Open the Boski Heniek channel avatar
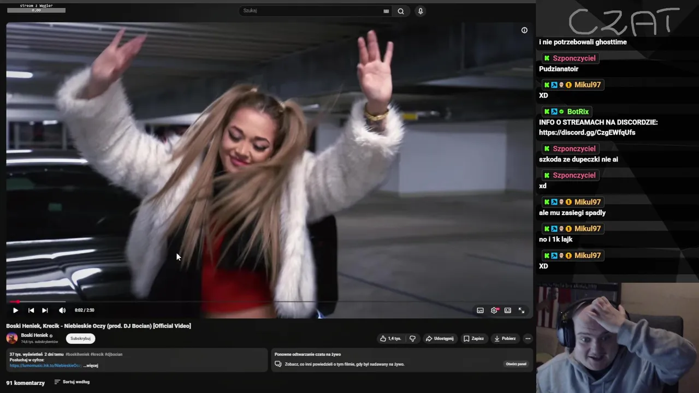The width and height of the screenshot is (699, 393). tap(12, 338)
